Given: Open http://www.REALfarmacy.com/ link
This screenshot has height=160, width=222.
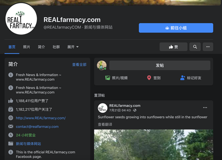Looking at the screenshot, I should coord(41,118).
